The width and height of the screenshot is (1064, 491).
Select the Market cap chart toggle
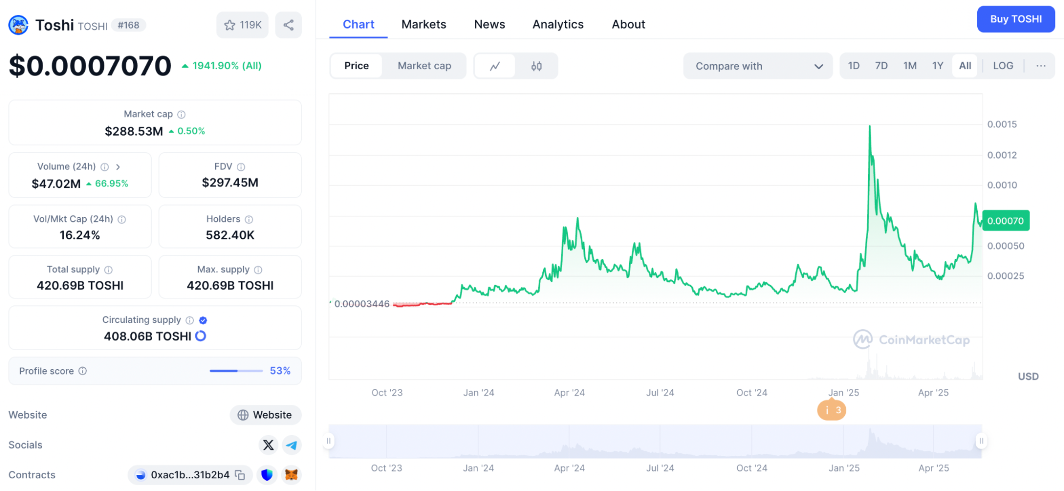pyautogui.click(x=424, y=66)
